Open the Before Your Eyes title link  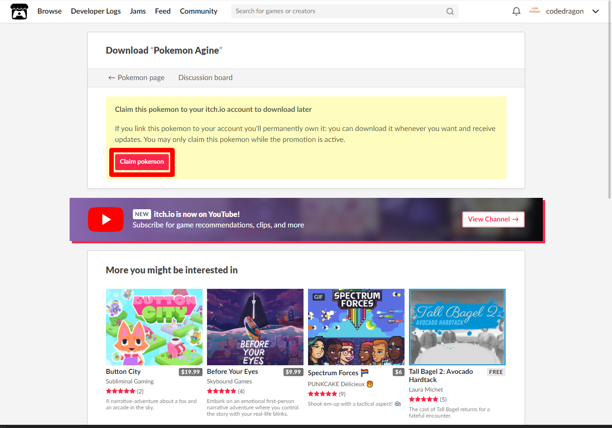tap(233, 372)
